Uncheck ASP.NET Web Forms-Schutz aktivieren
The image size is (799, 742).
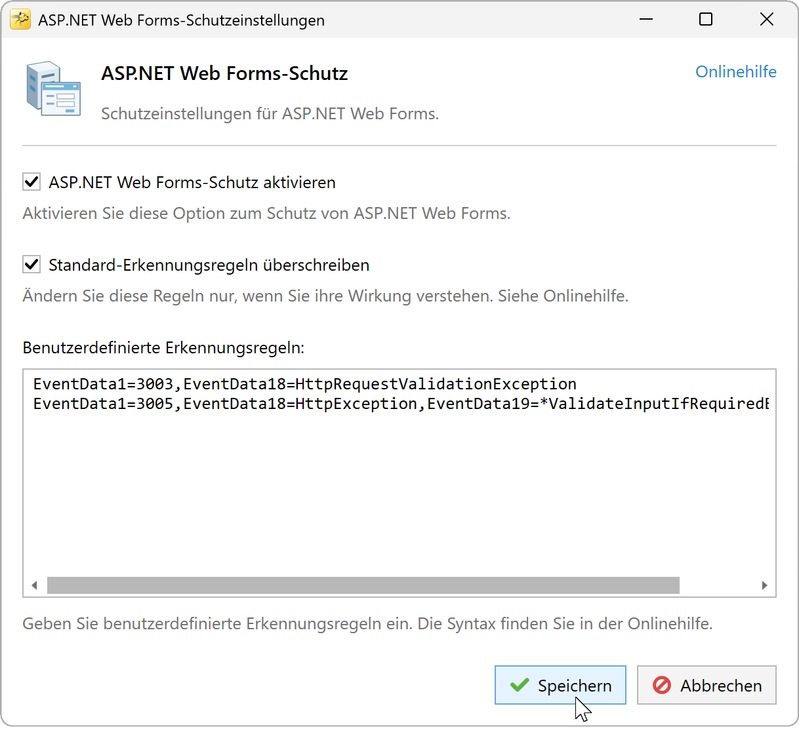pyautogui.click(x=31, y=182)
